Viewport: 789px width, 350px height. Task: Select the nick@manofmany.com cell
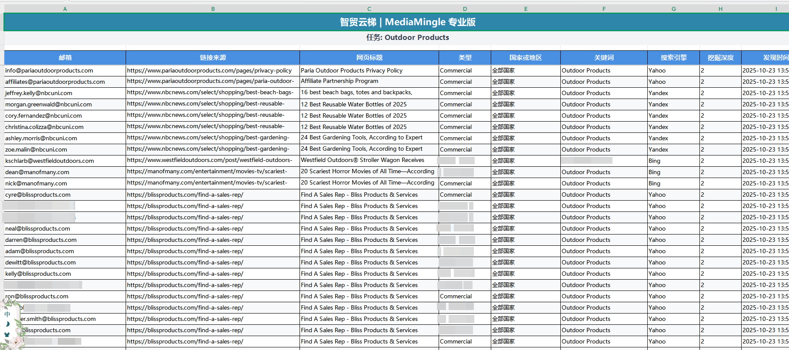coord(65,183)
